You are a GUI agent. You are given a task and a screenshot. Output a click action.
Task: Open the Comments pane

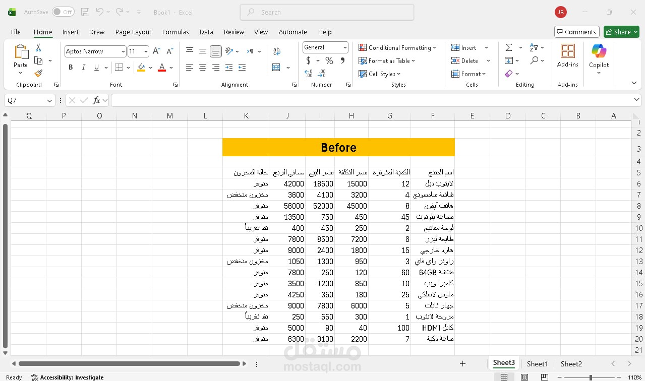pos(576,31)
